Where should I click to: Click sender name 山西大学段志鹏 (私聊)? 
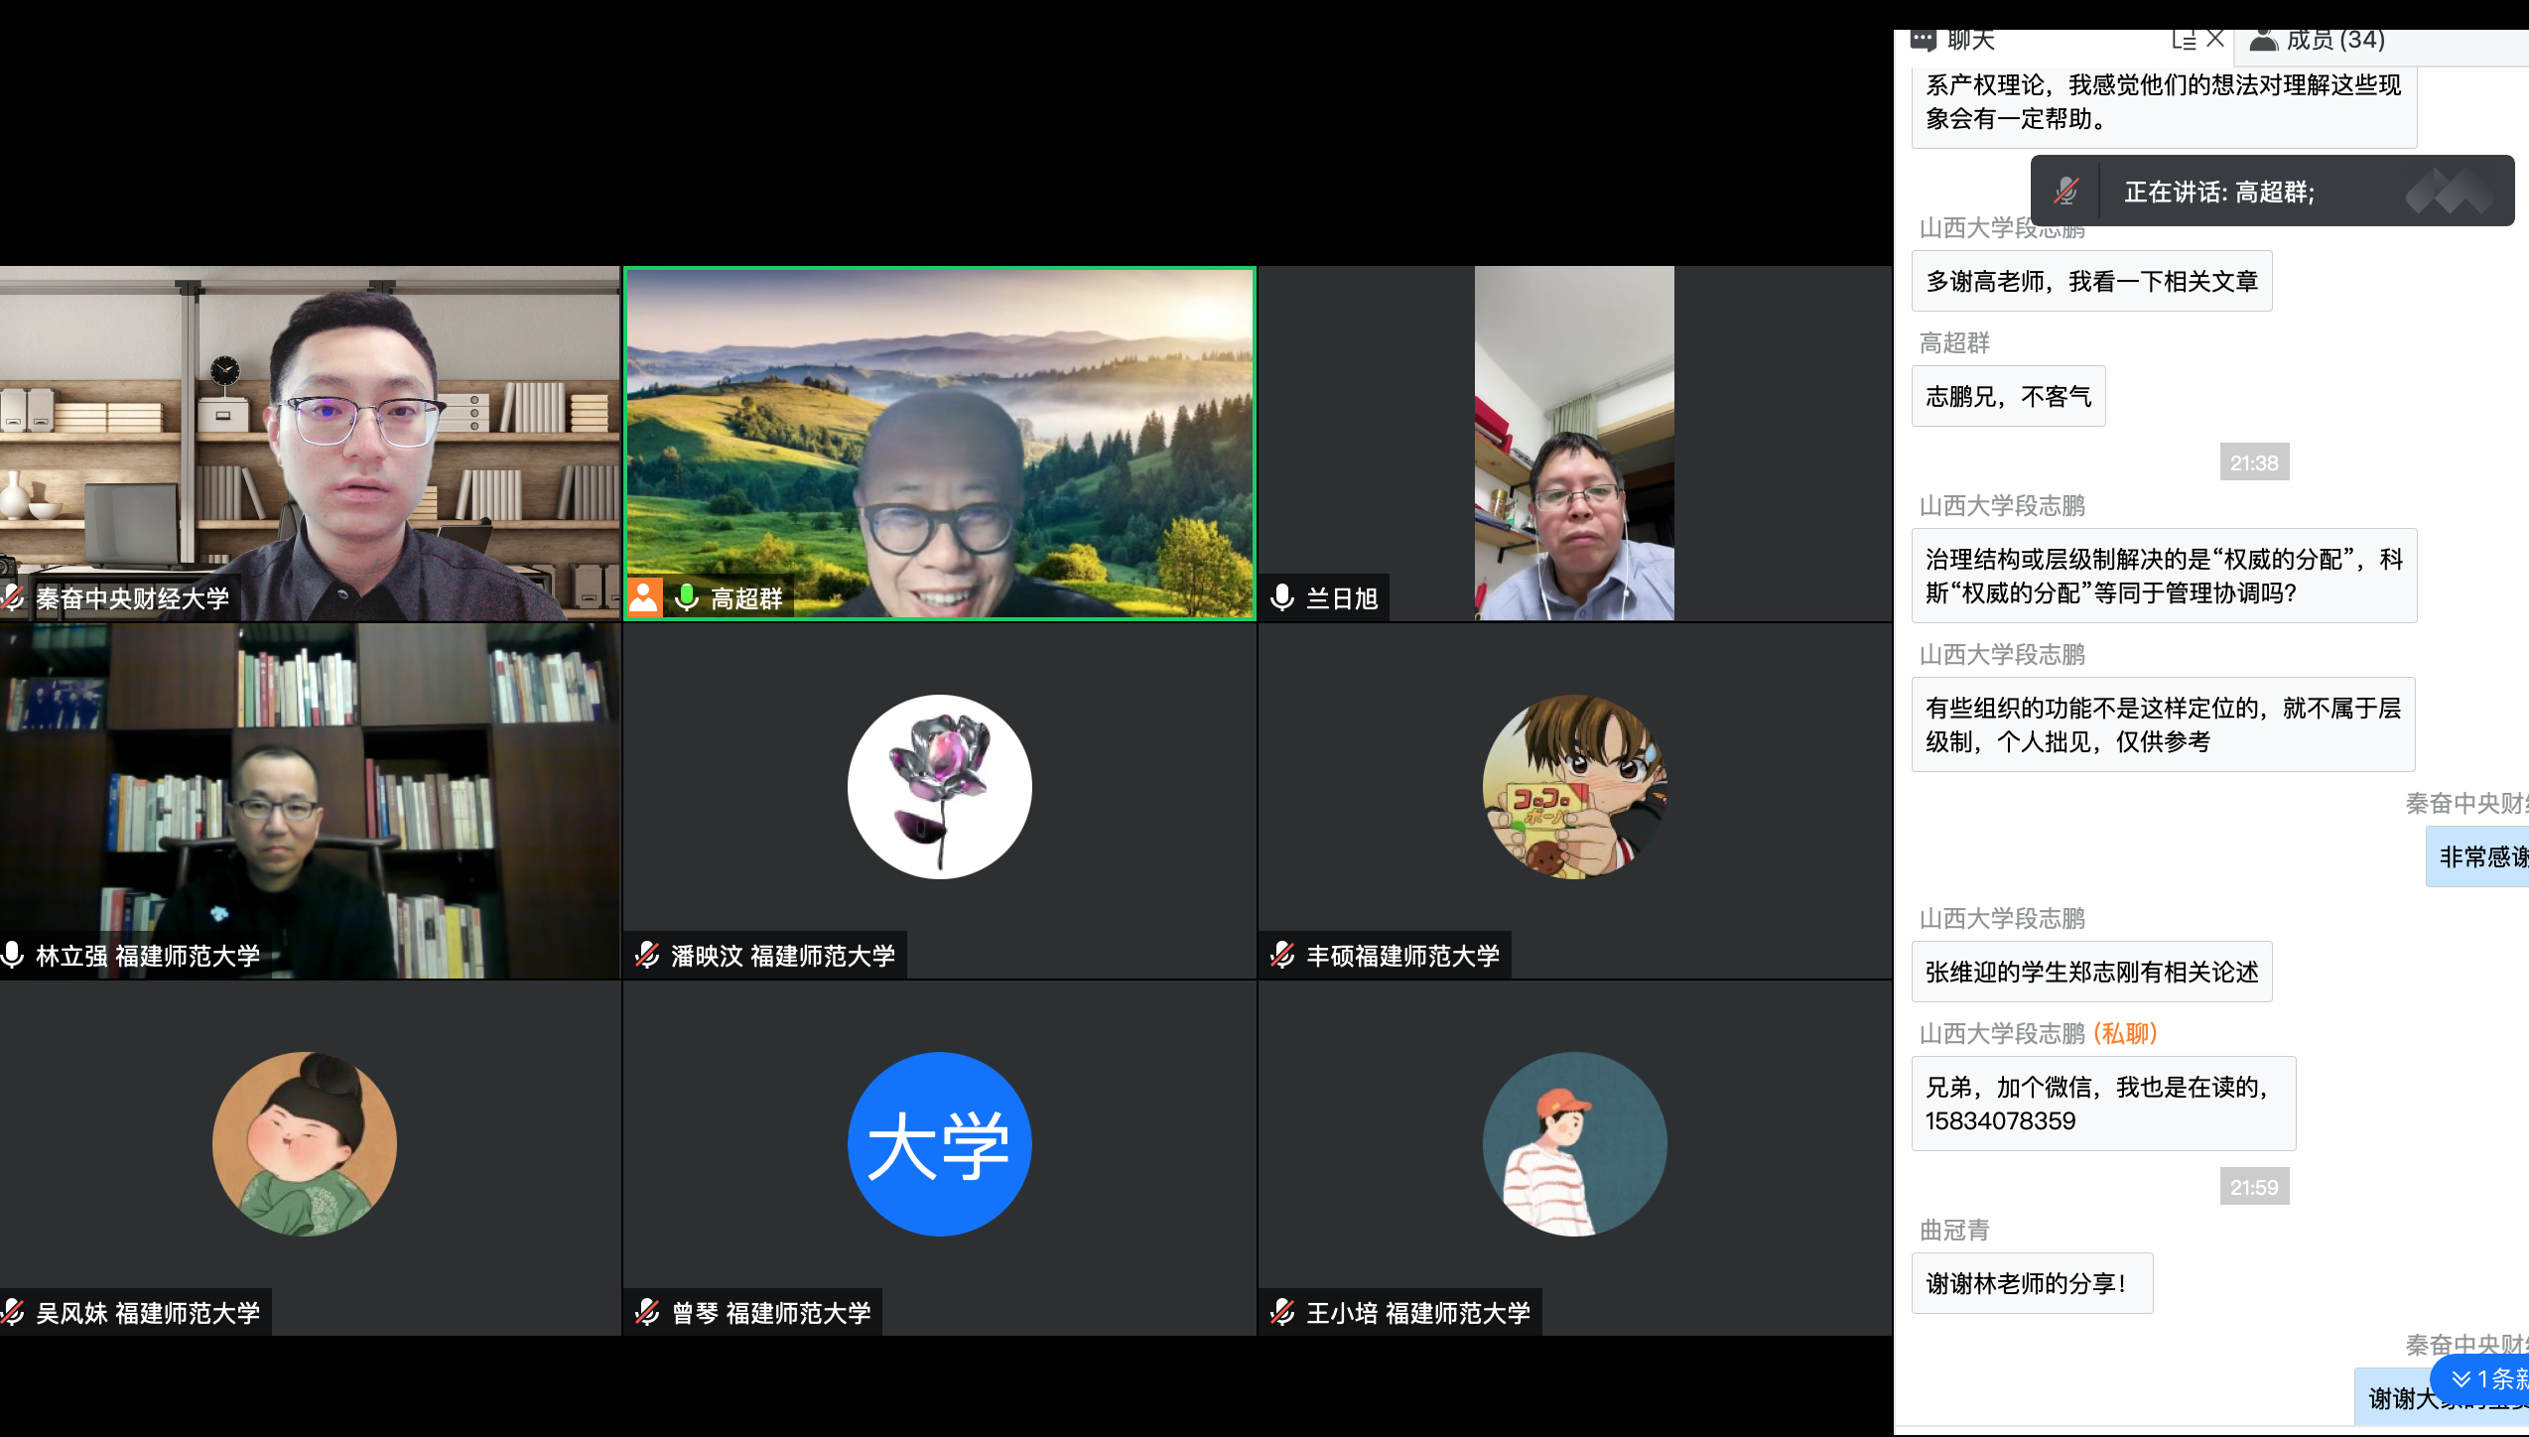2037,1033
